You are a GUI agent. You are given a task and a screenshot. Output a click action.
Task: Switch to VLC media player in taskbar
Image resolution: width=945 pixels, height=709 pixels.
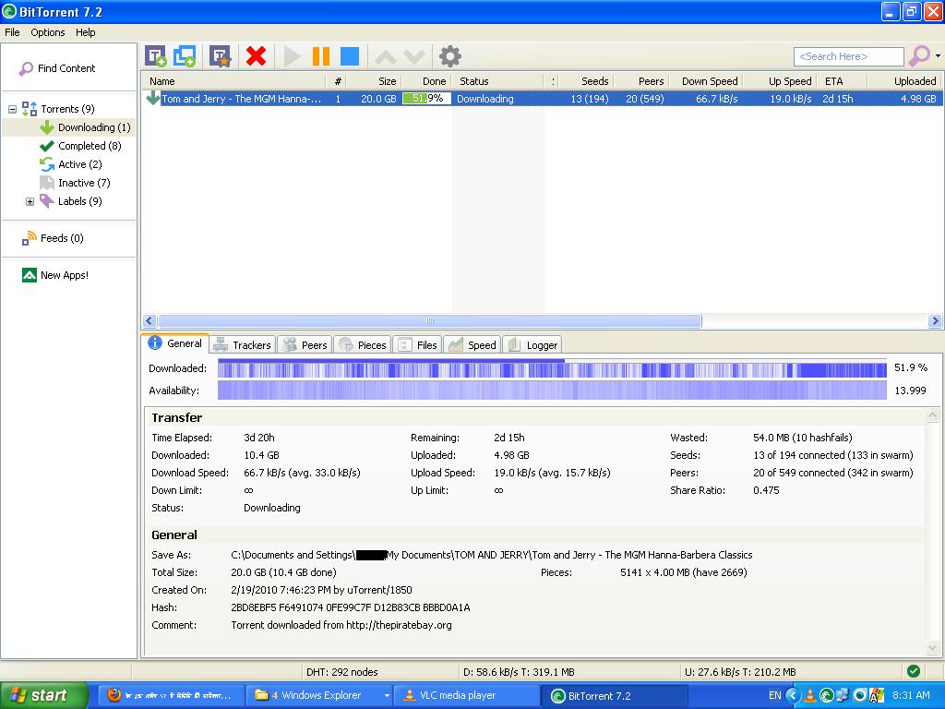pyautogui.click(x=467, y=696)
